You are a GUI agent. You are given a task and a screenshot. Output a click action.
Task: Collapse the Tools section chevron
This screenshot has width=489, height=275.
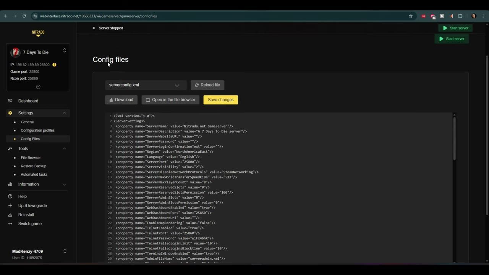pos(64,149)
